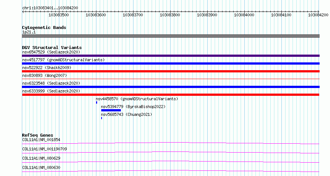Open COL11A1|NM_001854 transcript label
The width and height of the screenshot is (330, 176).
click(x=41, y=140)
